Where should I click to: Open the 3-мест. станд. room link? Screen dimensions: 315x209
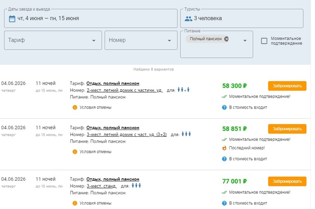[x=102, y=186]
